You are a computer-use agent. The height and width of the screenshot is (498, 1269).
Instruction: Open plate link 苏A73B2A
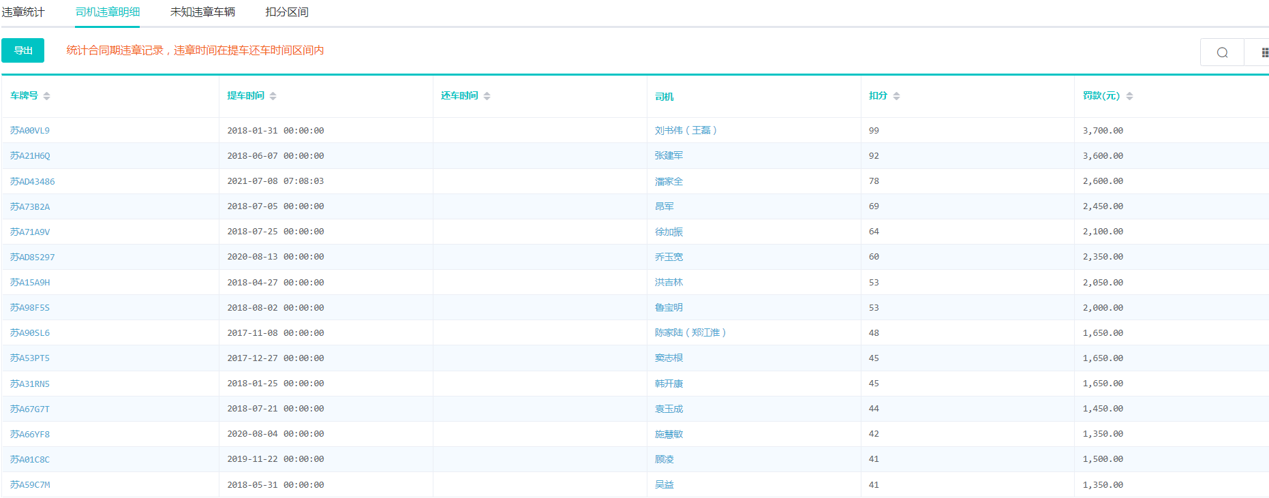30,206
